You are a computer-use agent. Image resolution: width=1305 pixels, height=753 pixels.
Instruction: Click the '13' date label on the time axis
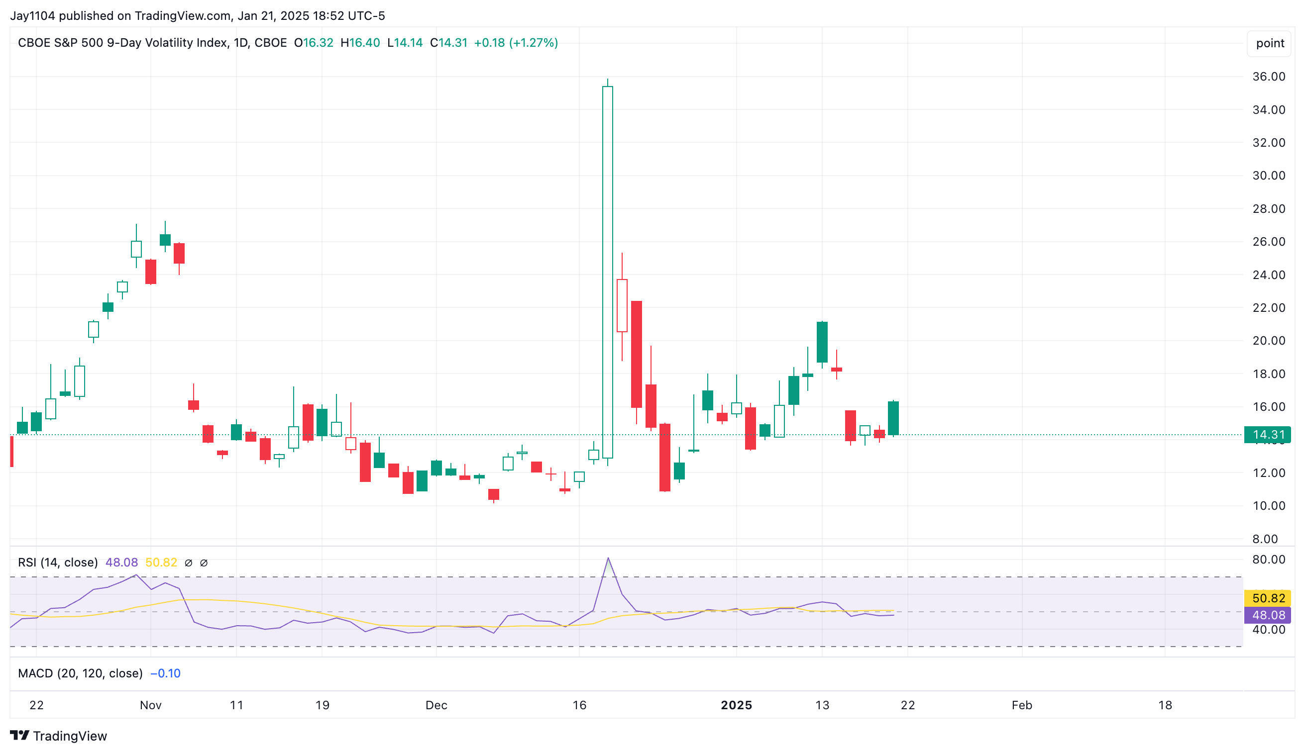(822, 705)
